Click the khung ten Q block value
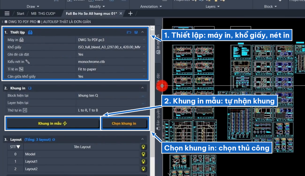The height and width of the screenshot is (176, 305). [x=88, y=95]
